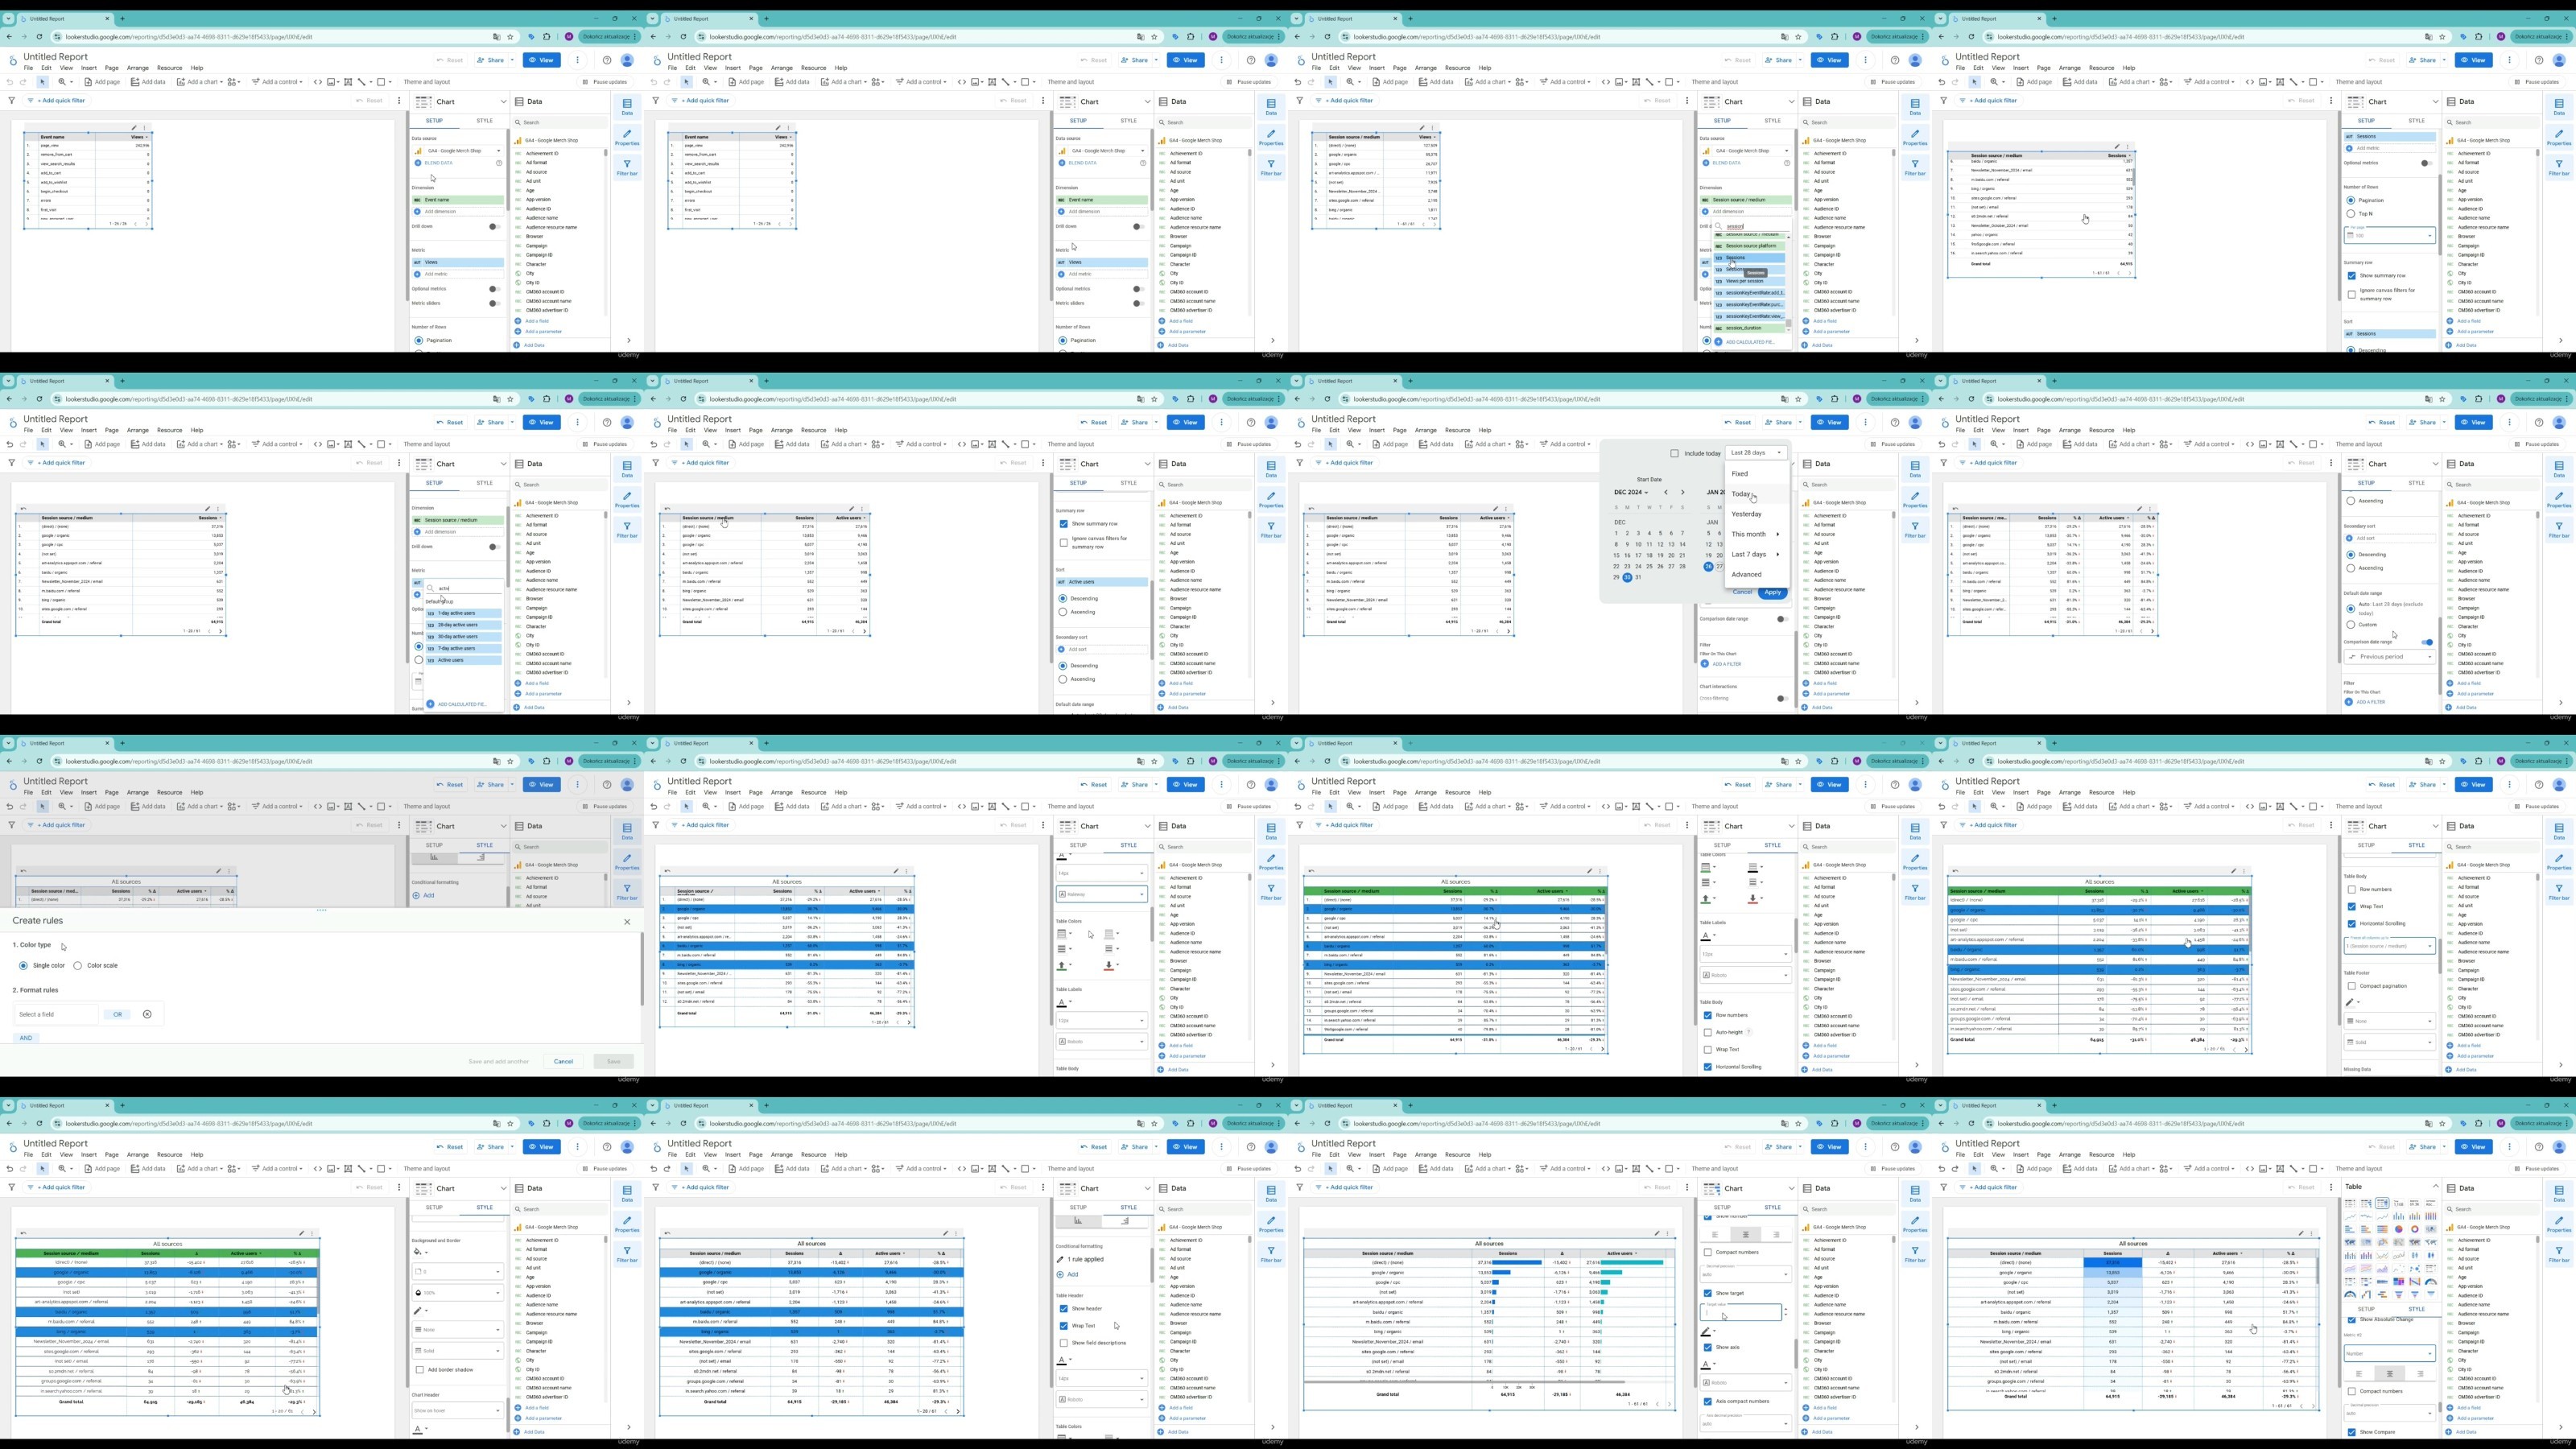Select the treemap chart type icon

[x=2399, y=1281]
